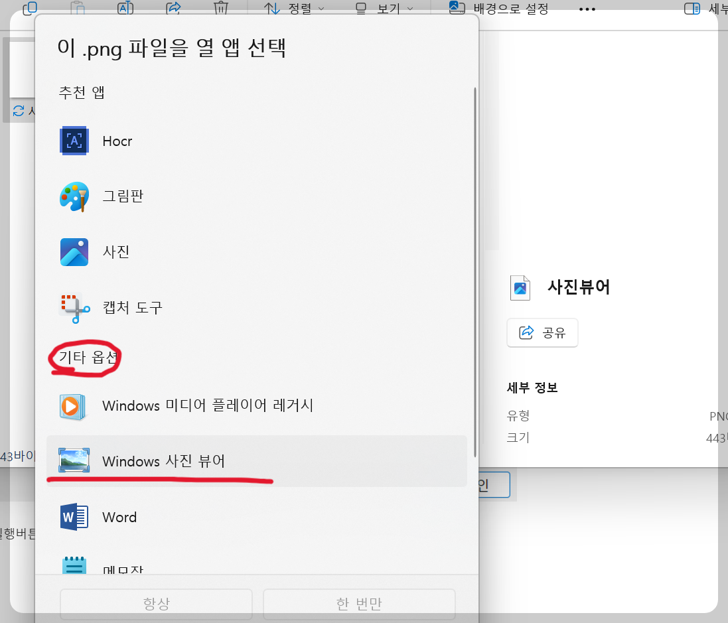Image resolution: width=728 pixels, height=623 pixels.
Task: Select the Hocr app icon
Action: [74, 141]
